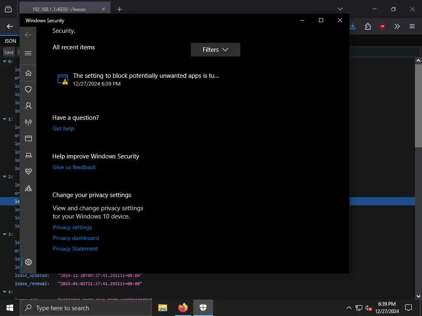The image size is (422, 316).
Task: Open Device performance & health heart icon
Action: pos(28,172)
